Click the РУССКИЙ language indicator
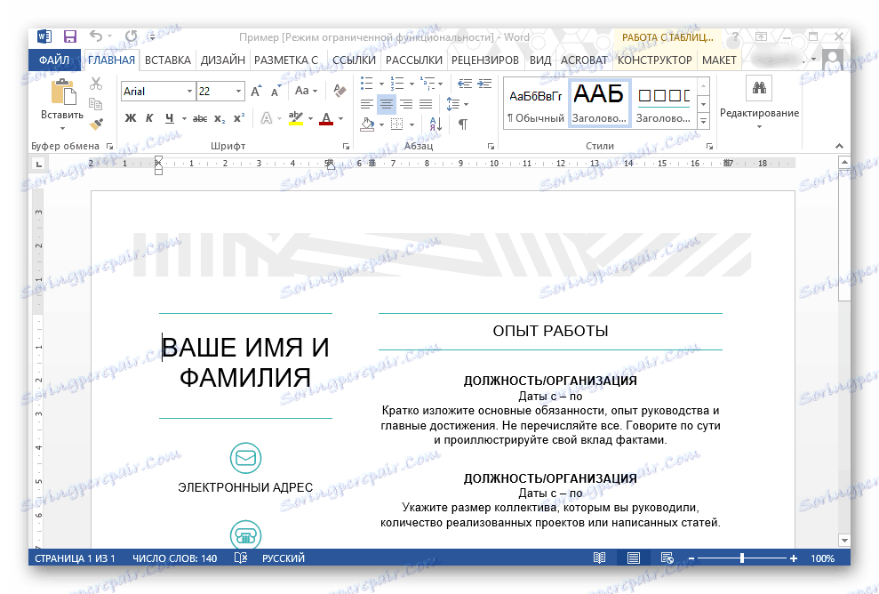The width and height of the screenshot is (879, 594). 284,558
